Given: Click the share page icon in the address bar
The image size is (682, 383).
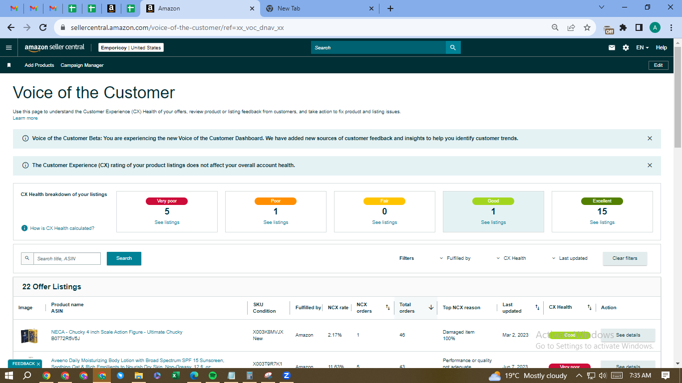Looking at the screenshot, I should pos(571,27).
